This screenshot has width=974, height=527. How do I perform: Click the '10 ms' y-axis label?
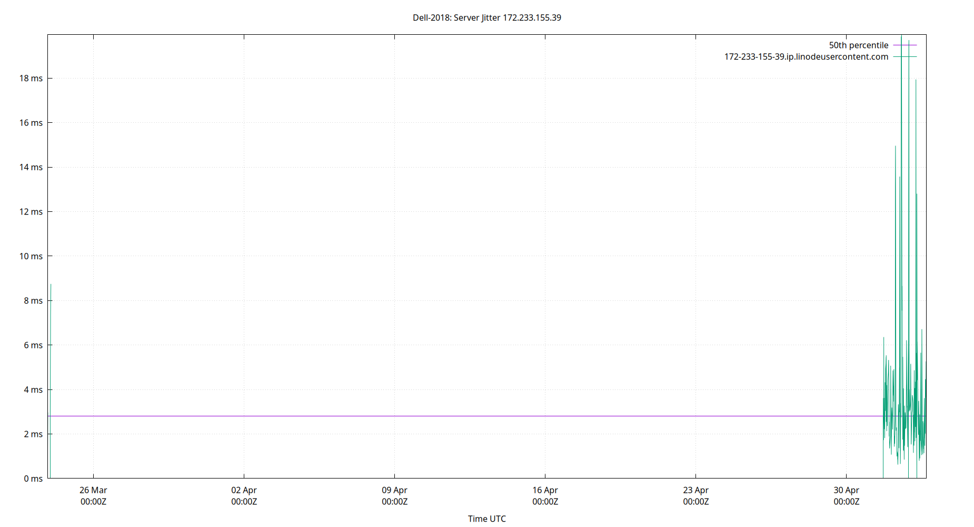click(x=31, y=256)
